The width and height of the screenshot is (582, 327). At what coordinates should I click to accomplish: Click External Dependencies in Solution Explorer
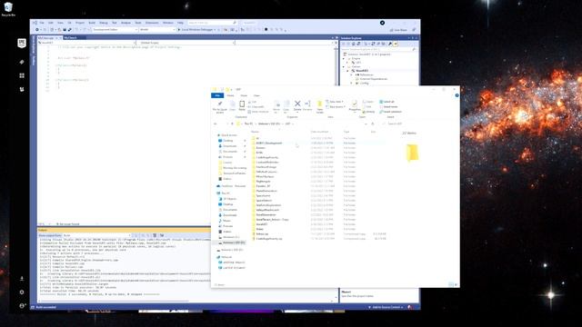point(374,79)
